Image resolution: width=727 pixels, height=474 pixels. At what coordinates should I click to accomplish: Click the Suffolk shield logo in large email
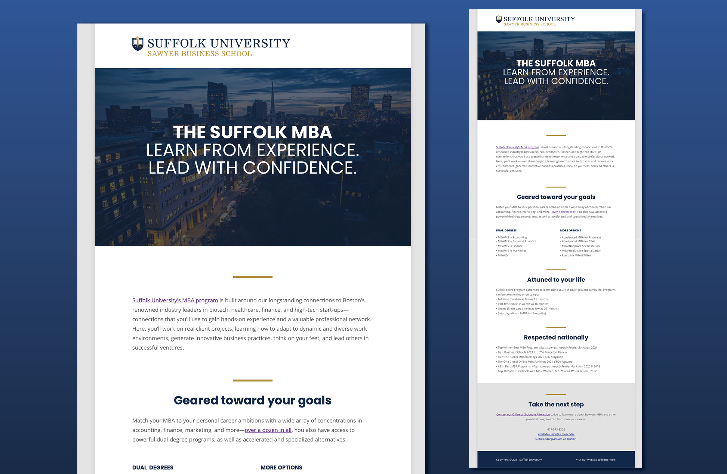[x=138, y=43]
